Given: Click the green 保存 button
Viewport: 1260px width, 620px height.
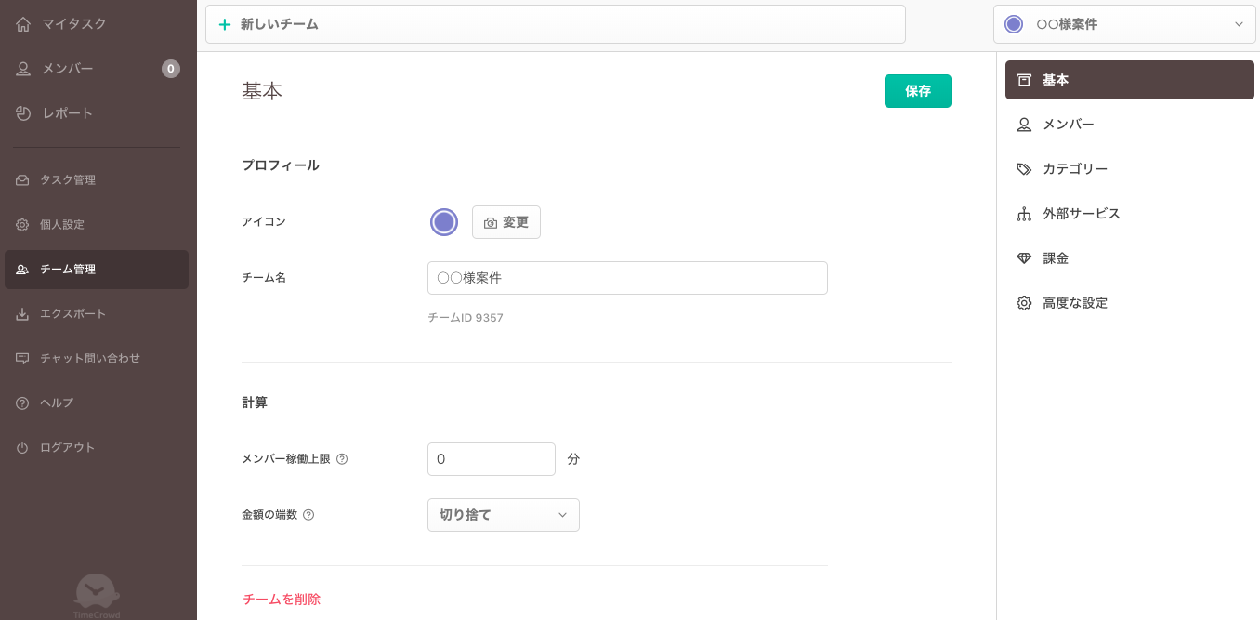Looking at the screenshot, I should point(918,91).
